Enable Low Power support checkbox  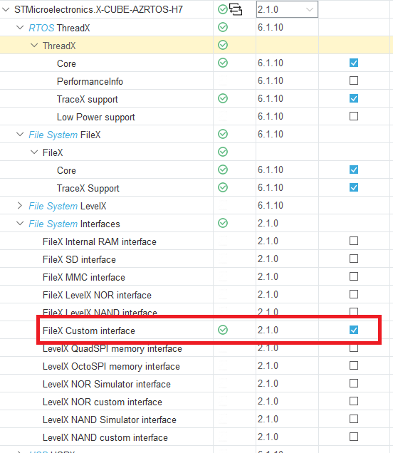[354, 116]
